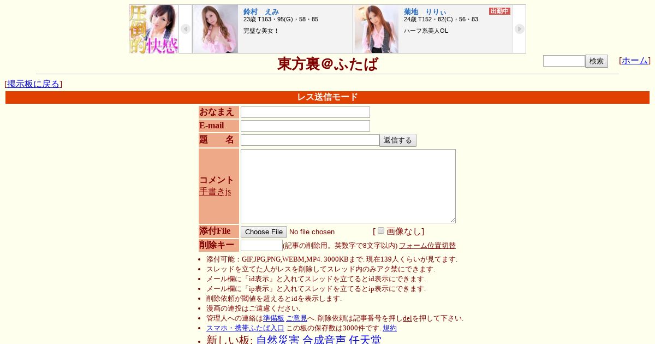Focus the おなまえ name input
Screen dimensions: 655x344
(x=305, y=112)
